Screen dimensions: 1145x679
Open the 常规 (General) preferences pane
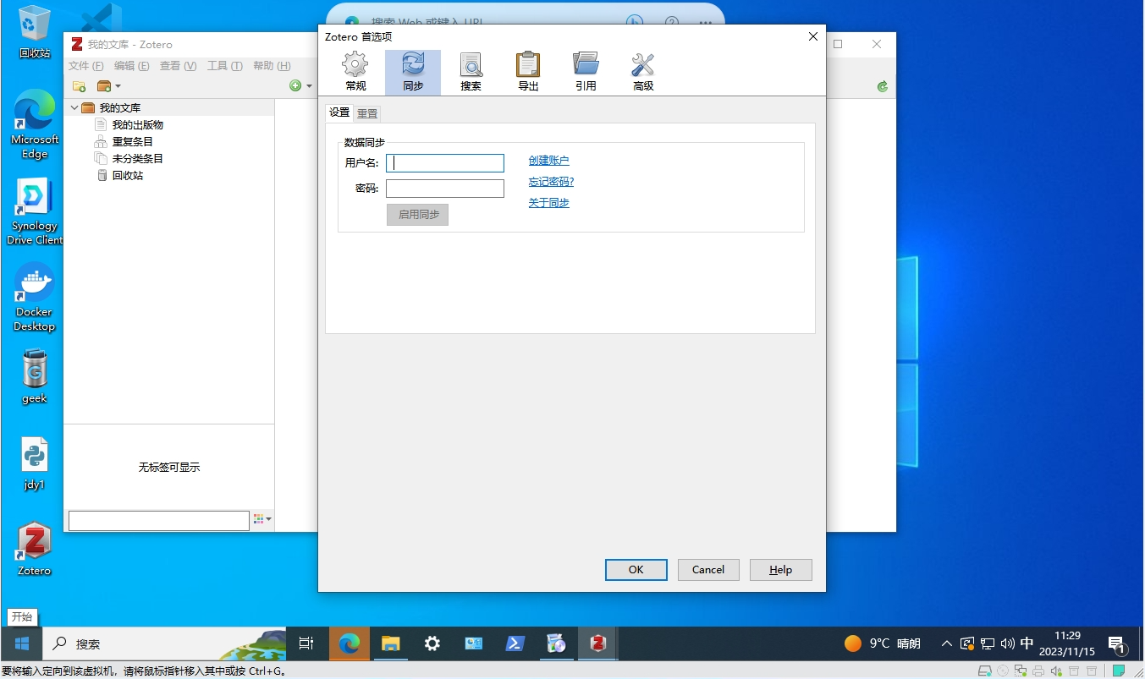(355, 72)
